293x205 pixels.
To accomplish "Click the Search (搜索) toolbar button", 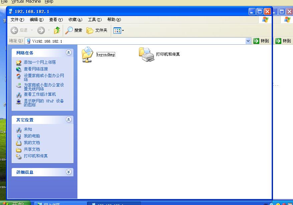I will click(x=74, y=30).
